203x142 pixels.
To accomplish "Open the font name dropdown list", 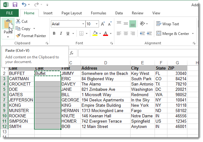I will (x=83, y=24).
